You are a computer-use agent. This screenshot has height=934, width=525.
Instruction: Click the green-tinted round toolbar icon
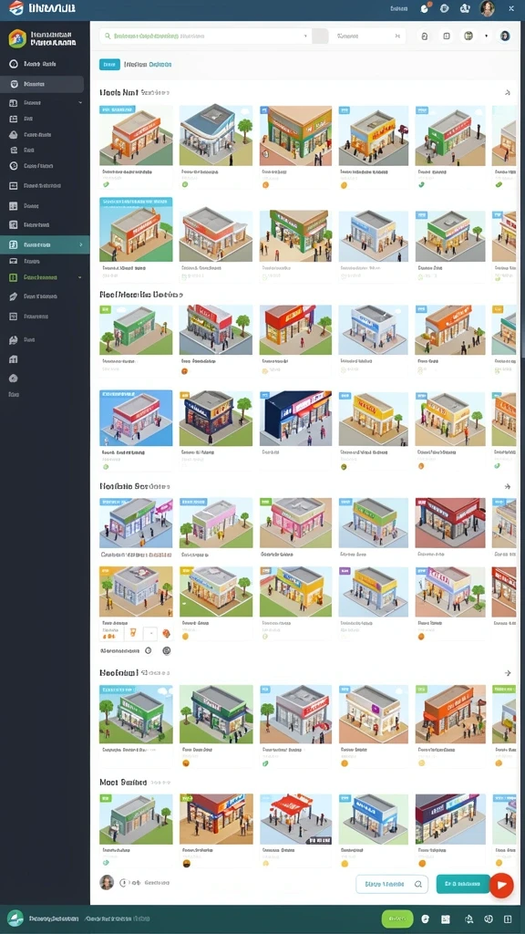pyautogui.click(x=468, y=36)
